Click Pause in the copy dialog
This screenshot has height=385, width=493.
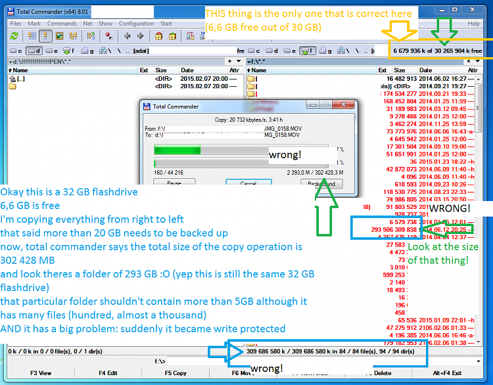coord(174,183)
